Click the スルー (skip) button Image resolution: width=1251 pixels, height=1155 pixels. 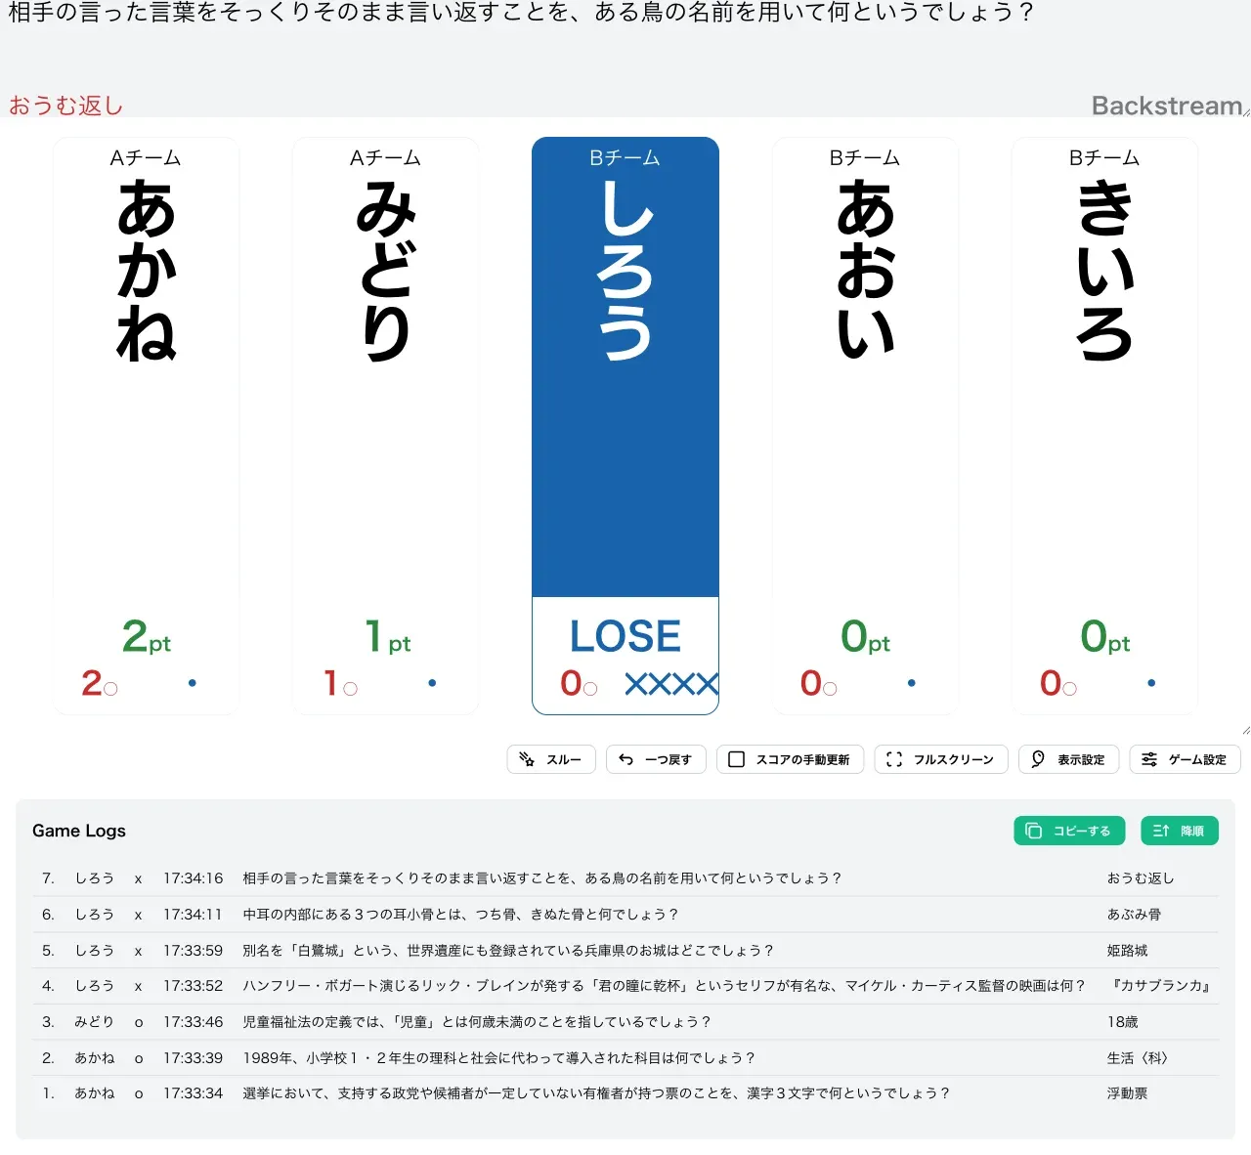click(551, 759)
